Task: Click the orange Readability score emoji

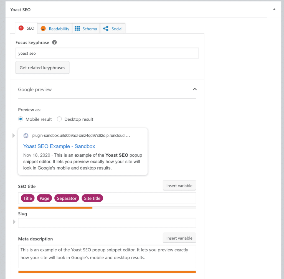Action: click(44, 29)
